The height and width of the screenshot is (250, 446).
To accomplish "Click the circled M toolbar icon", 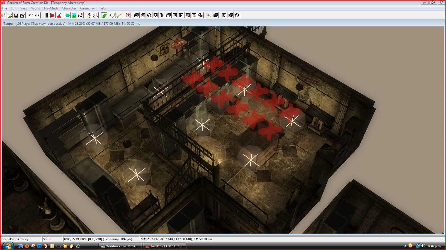I will (149, 15).
